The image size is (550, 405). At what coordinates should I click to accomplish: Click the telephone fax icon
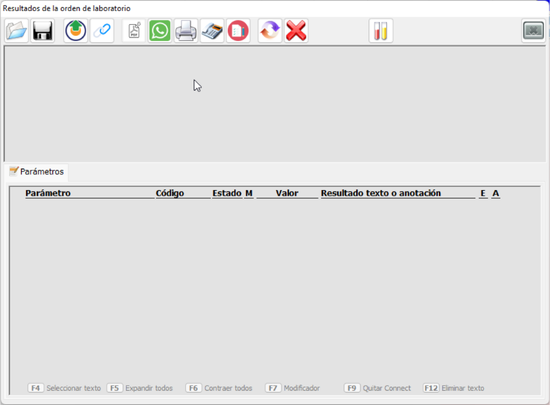click(212, 31)
